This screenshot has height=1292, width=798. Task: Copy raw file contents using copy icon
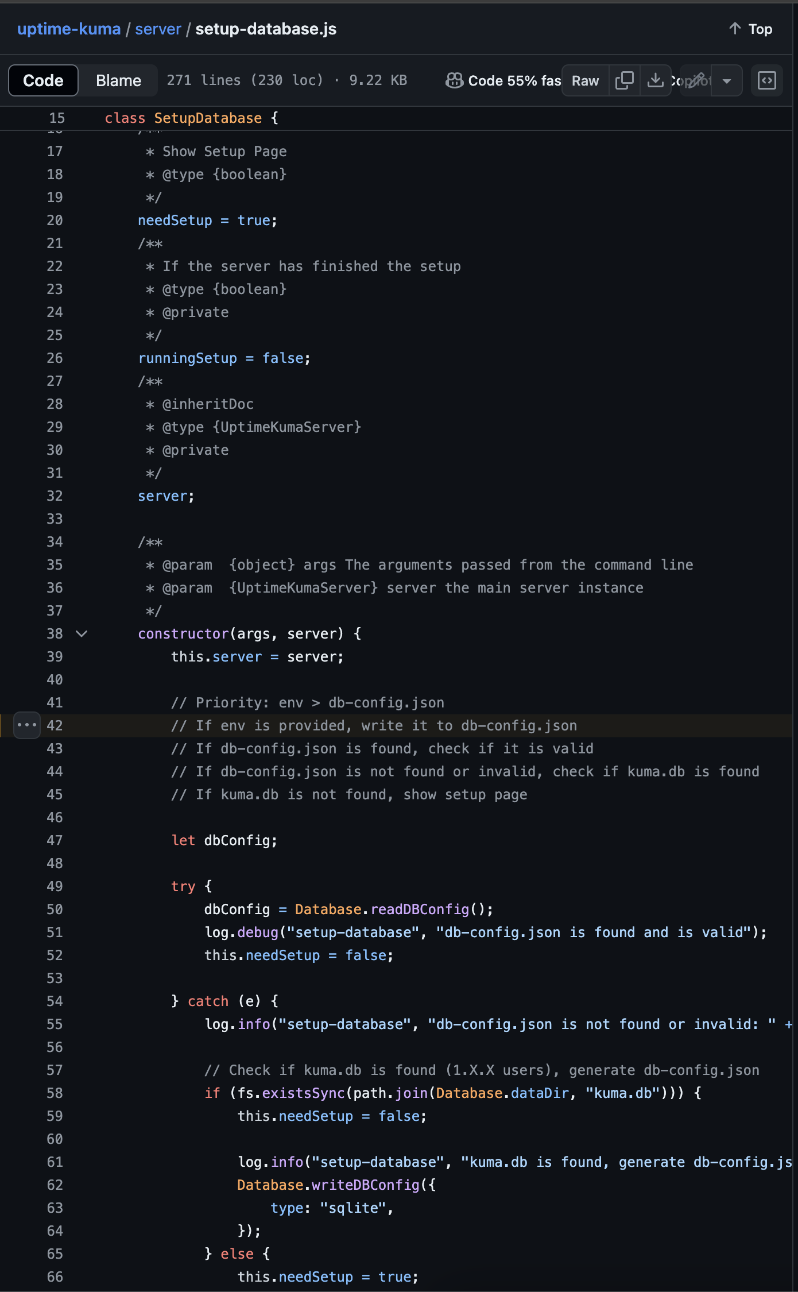(625, 80)
